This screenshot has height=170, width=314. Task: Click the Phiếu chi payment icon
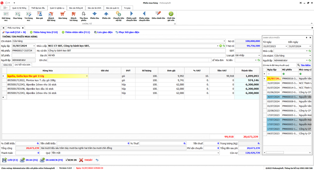coord(106,14)
